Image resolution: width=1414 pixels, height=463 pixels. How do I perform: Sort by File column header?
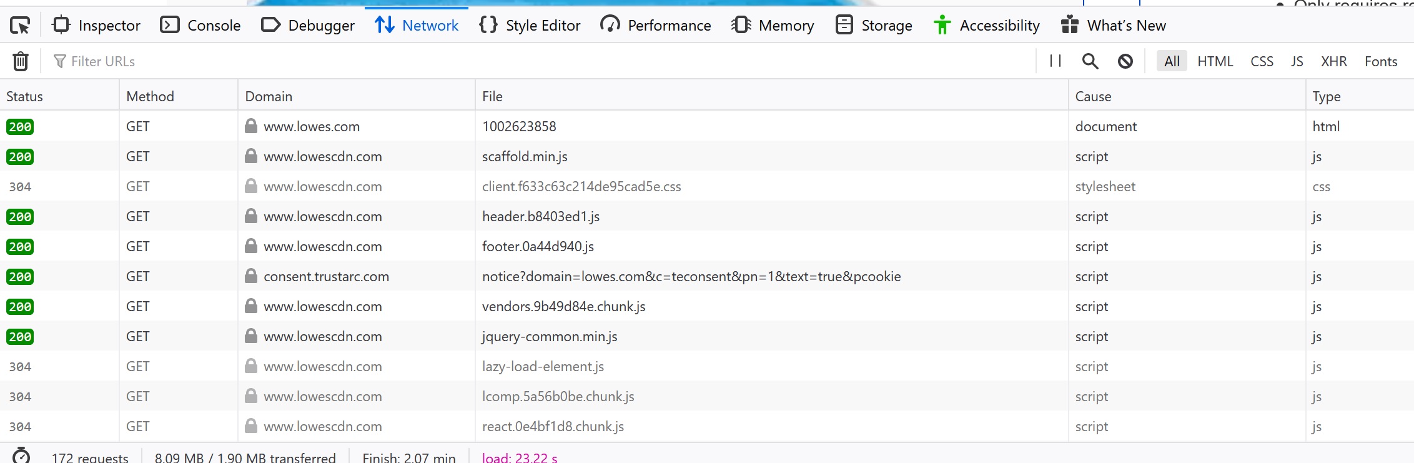pos(772,96)
